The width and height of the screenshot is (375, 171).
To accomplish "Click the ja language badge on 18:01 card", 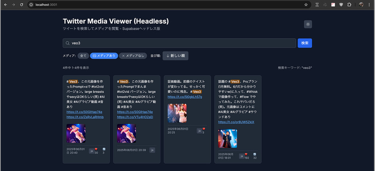I will pyautogui.click(x=241, y=156).
